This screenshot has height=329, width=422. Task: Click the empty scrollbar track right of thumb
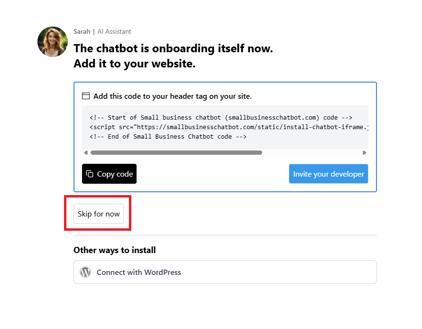(312, 152)
